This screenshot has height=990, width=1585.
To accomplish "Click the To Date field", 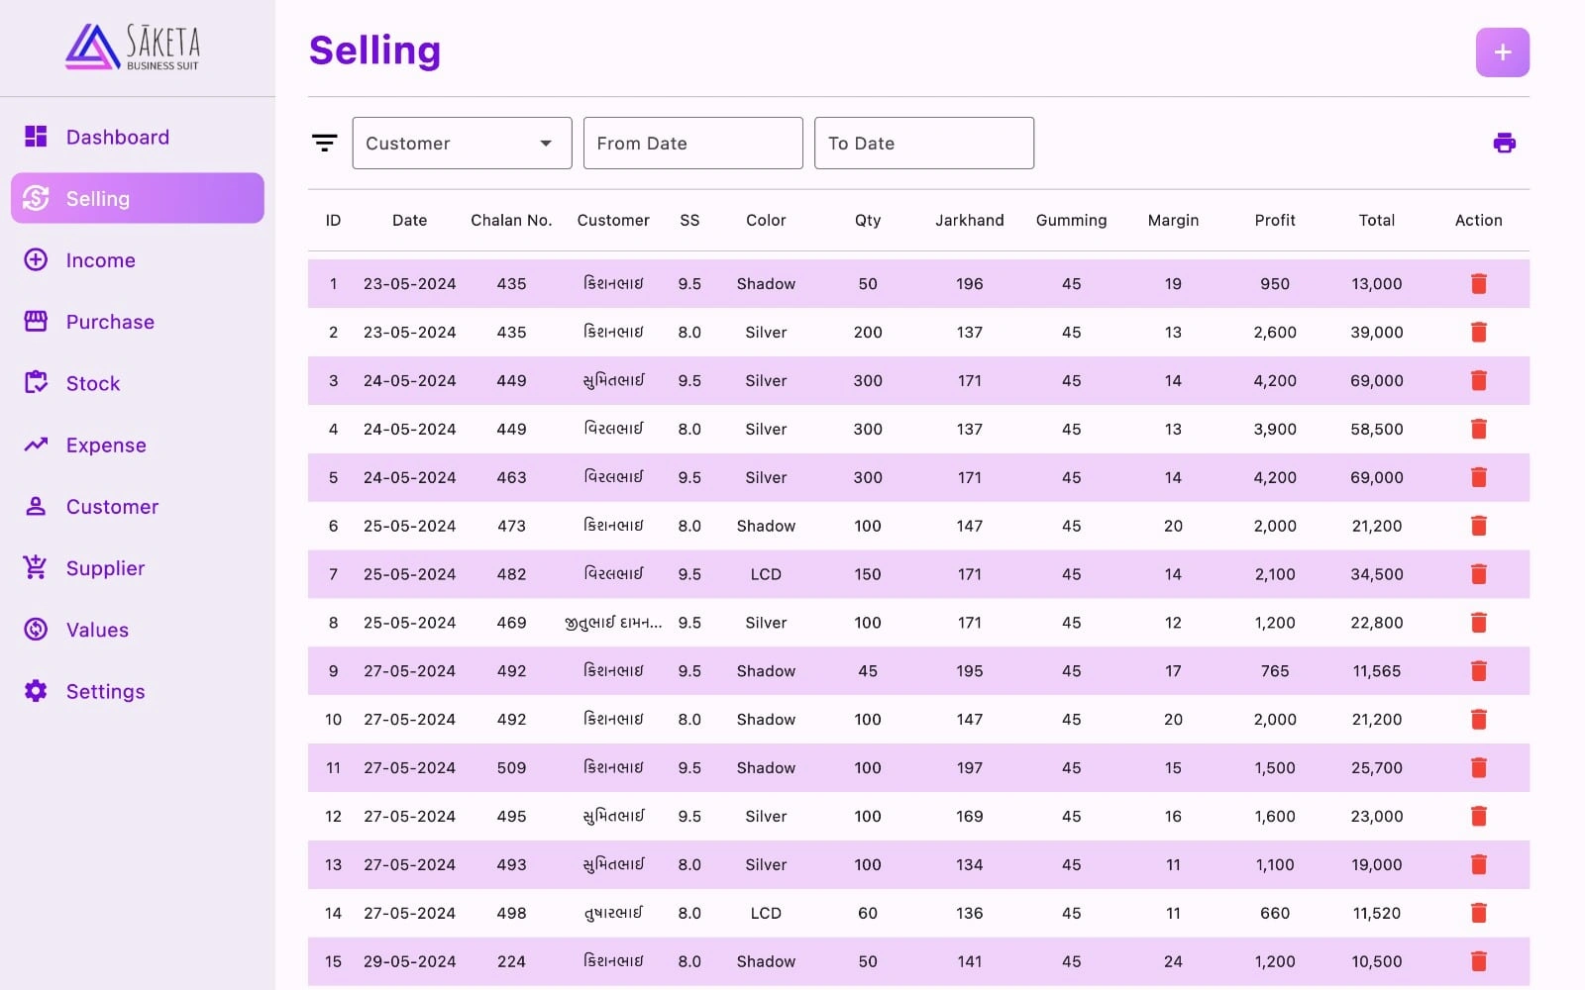I will click(x=924, y=143).
